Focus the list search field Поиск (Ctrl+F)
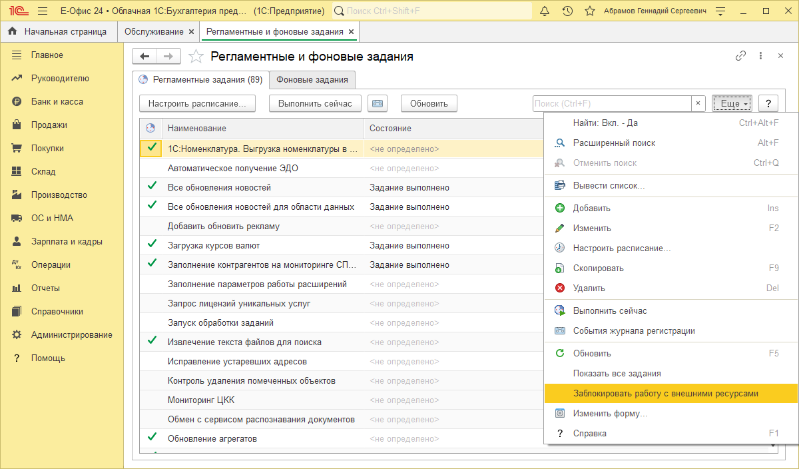The width and height of the screenshot is (799, 469). (x=613, y=103)
